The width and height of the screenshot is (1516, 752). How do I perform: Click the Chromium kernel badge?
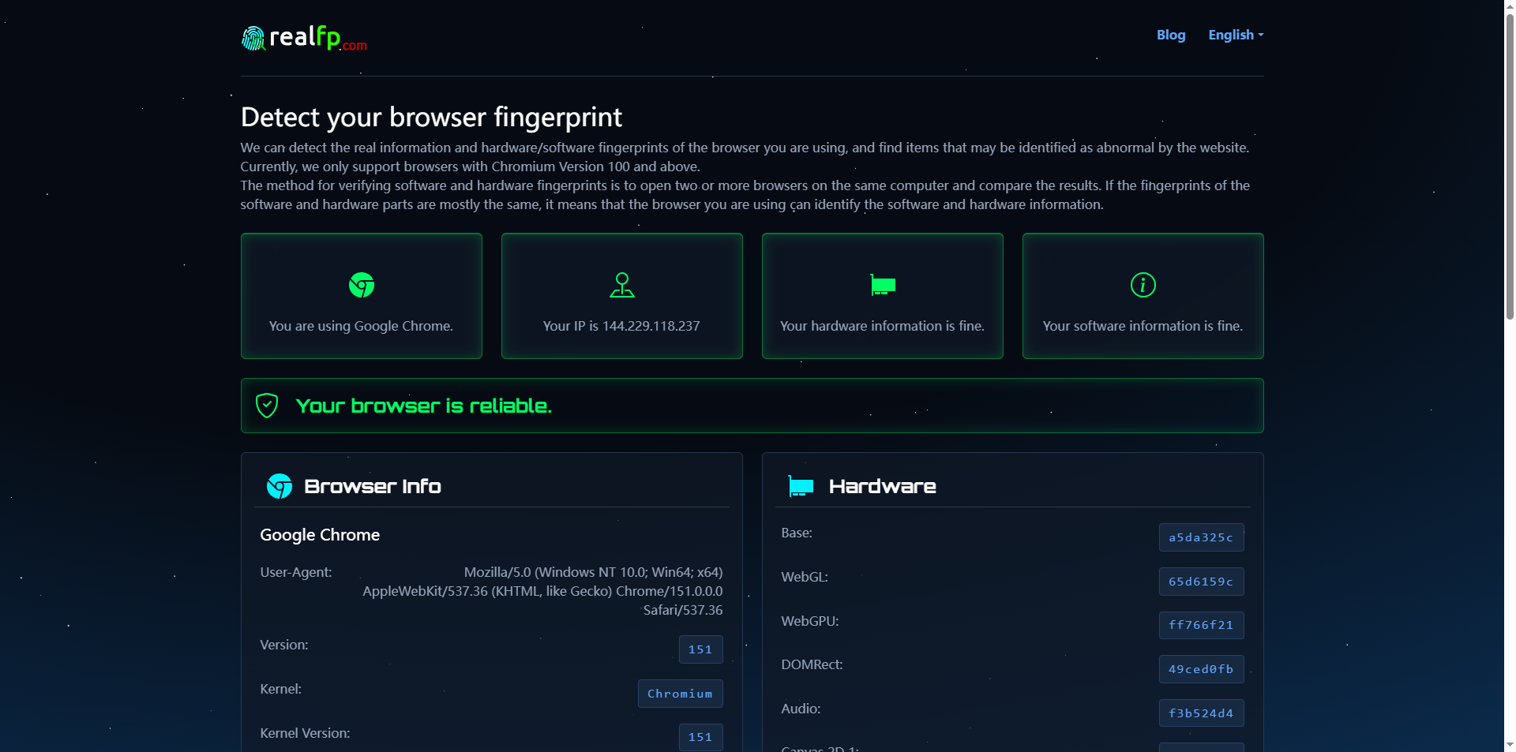[x=680, y=694]
